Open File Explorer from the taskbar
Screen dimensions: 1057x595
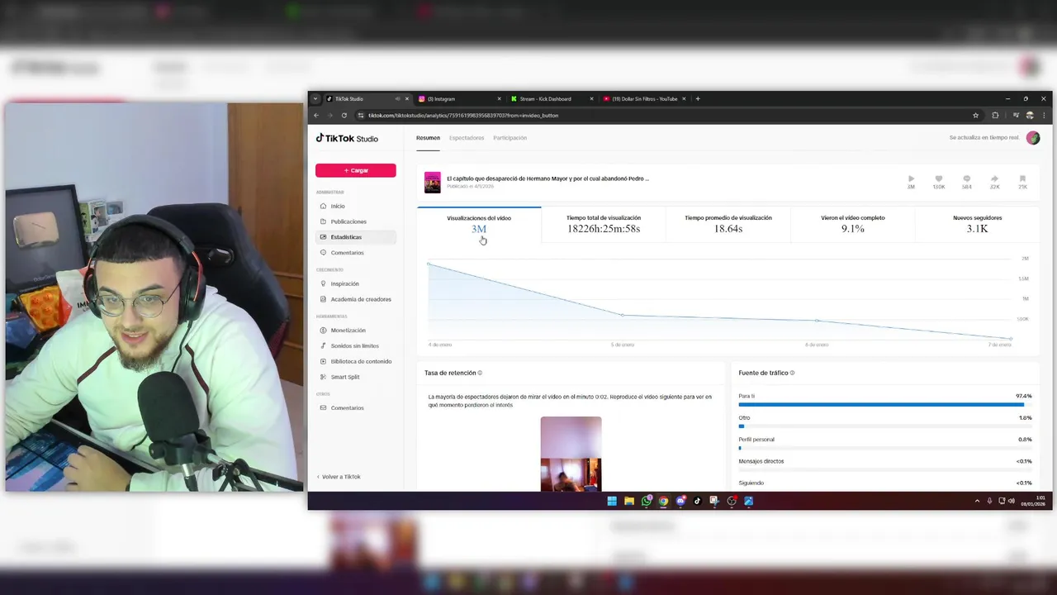[x=629, y=501]
